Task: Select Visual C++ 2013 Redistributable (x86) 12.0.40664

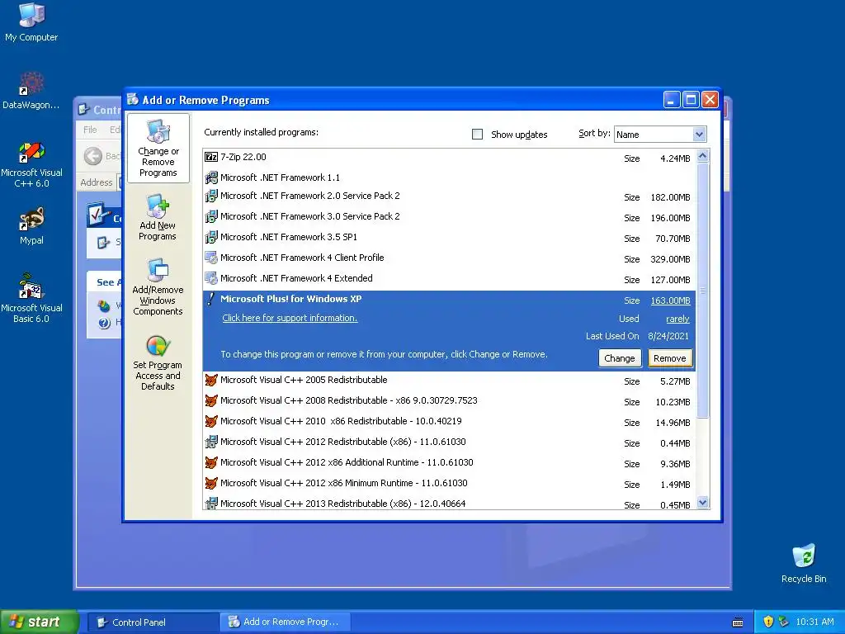Action: click(450, 503)
